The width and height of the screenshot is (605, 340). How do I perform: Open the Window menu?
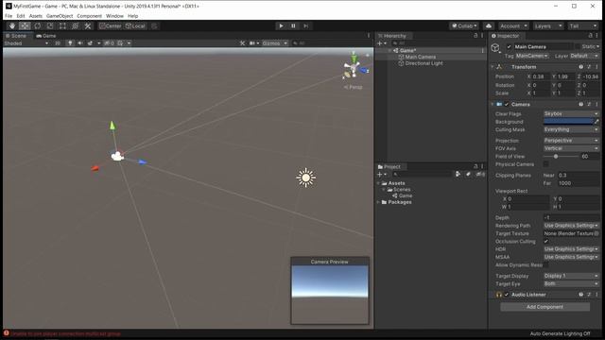click(114, 16)
